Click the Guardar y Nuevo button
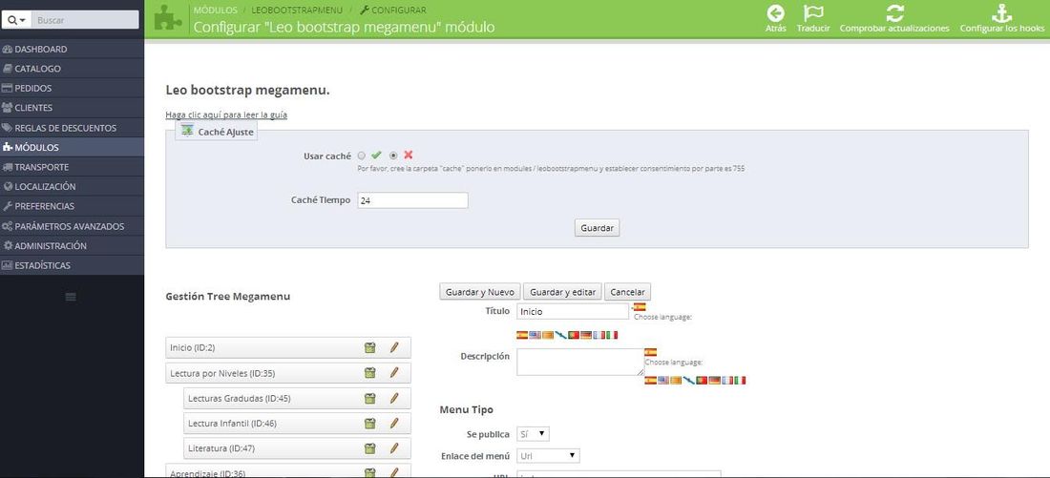Screen dimensions: 1050x478 (479, 292)
